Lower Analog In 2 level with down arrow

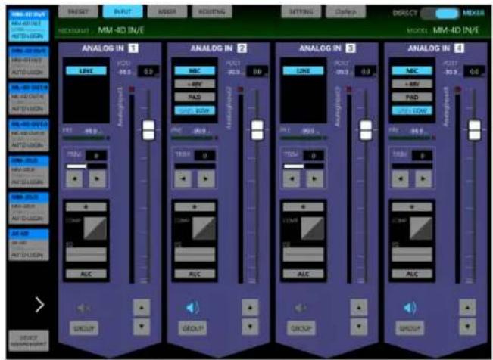[250, 327]
